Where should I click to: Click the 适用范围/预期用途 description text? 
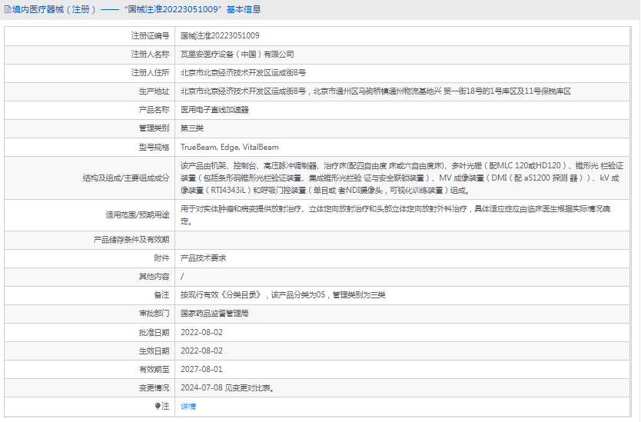pos(395,214)
